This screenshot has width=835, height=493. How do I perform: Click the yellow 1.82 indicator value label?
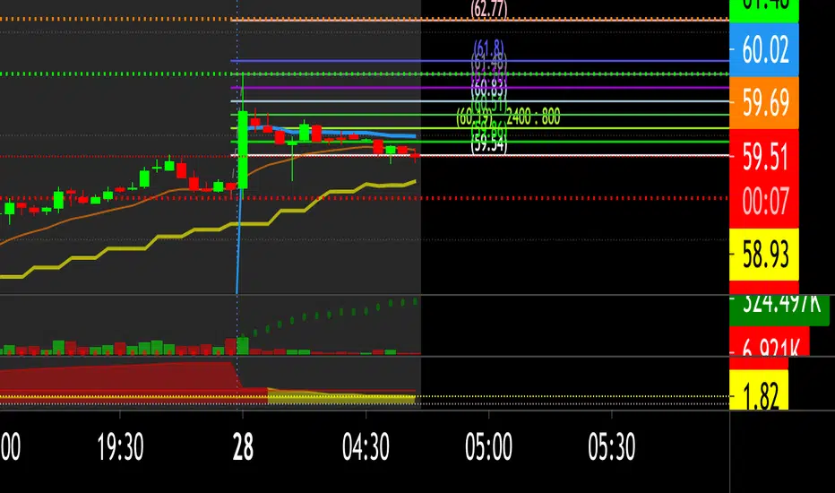pyautogui.click(x=758, y=392)
